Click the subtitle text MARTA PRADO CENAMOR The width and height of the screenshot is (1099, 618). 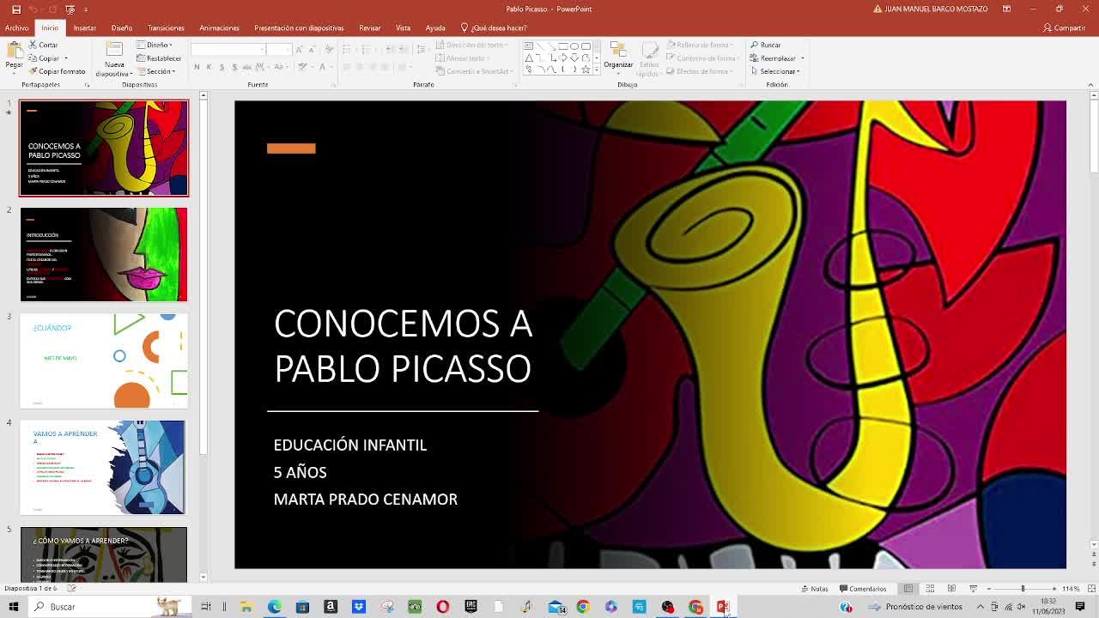pyautogui.click(x=366, y=499)
